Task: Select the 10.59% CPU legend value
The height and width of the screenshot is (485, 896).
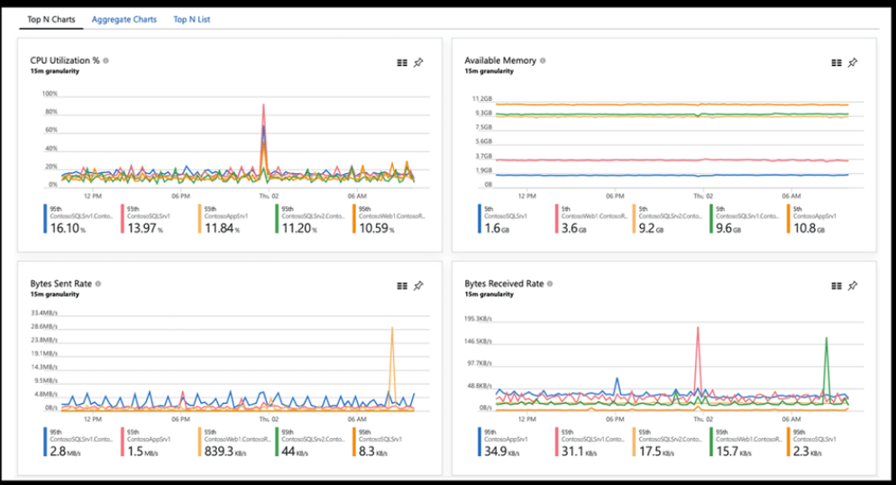Action: (x=377, y=228)
